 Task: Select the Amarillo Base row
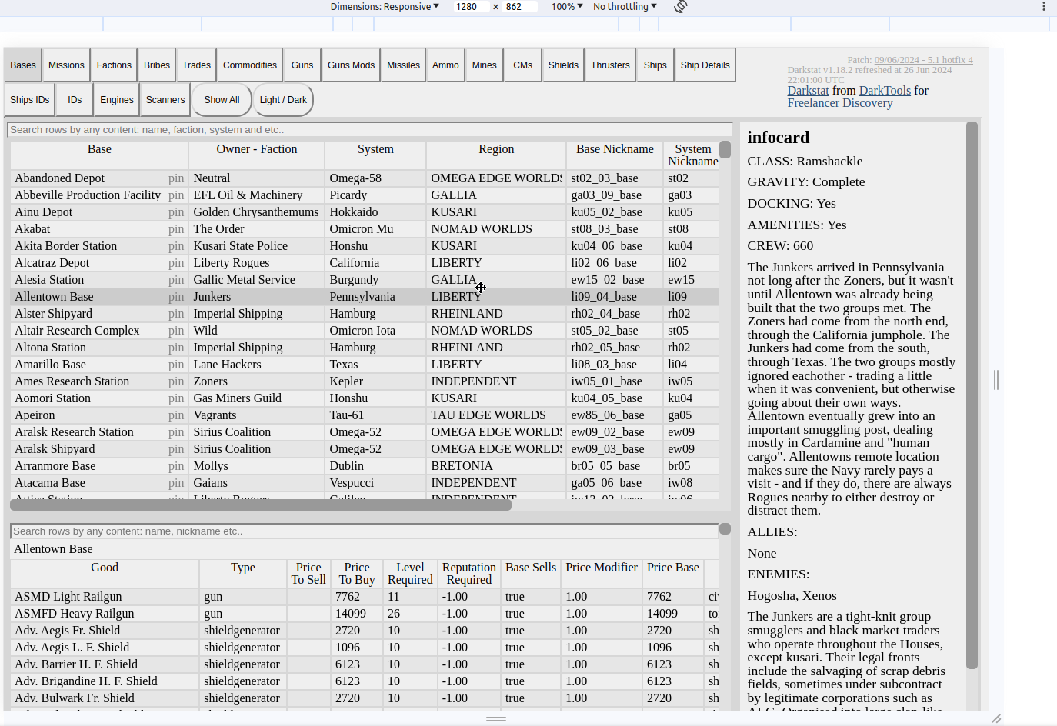pyautogui.click(x=365, y=365)
